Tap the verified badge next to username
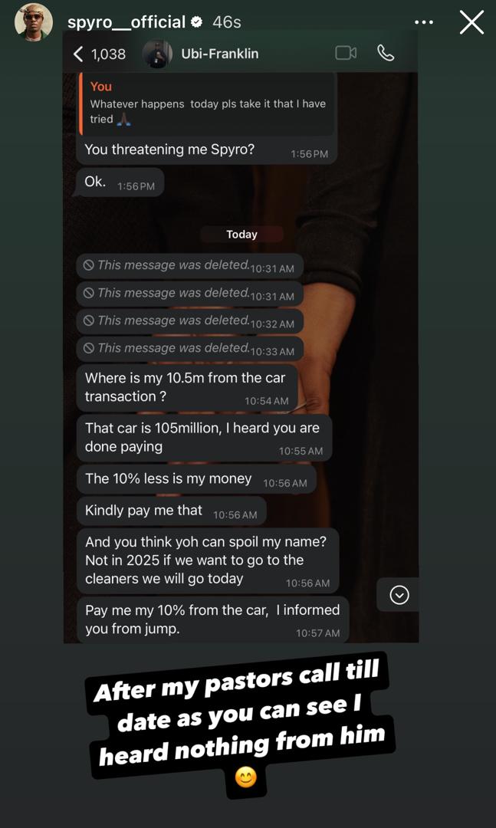The width and height of the screenshot is (496, 828). point(197,22)
